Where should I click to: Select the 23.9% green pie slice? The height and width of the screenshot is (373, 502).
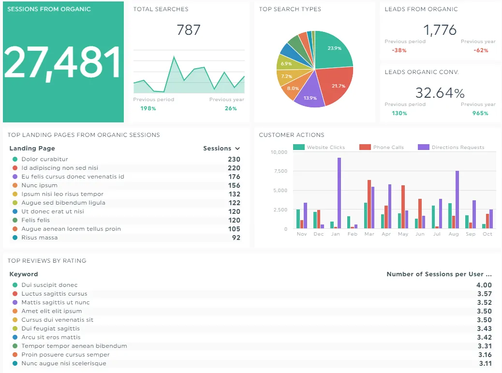(334, 48)
